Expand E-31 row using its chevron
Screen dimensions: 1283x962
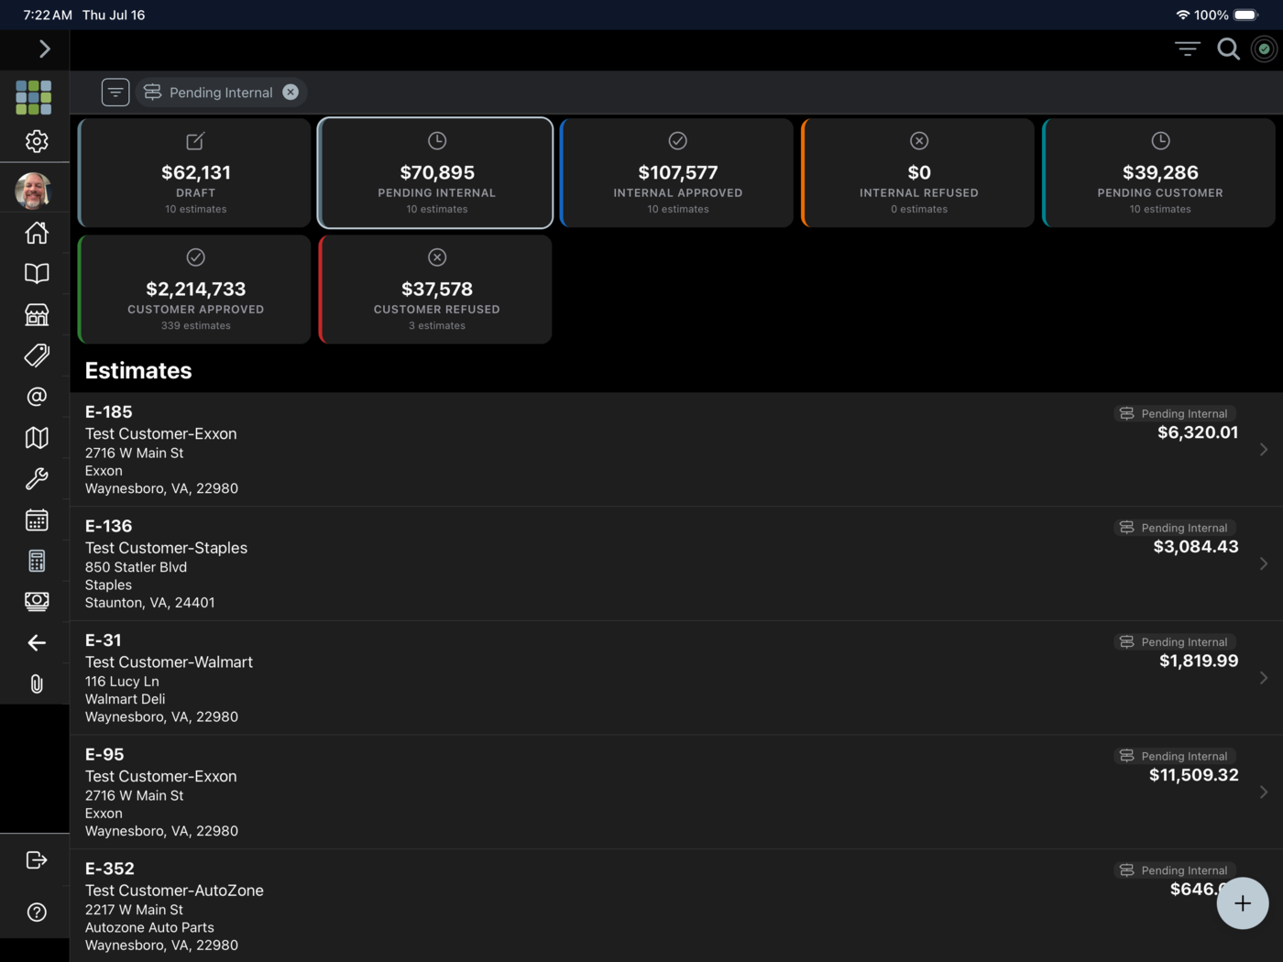click(x=1264, y=678)
